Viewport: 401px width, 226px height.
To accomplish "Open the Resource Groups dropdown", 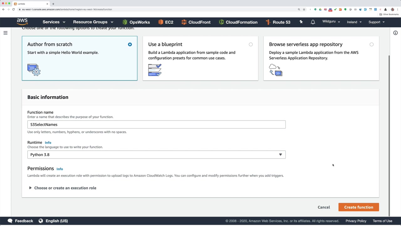I will tap(93, 22).
